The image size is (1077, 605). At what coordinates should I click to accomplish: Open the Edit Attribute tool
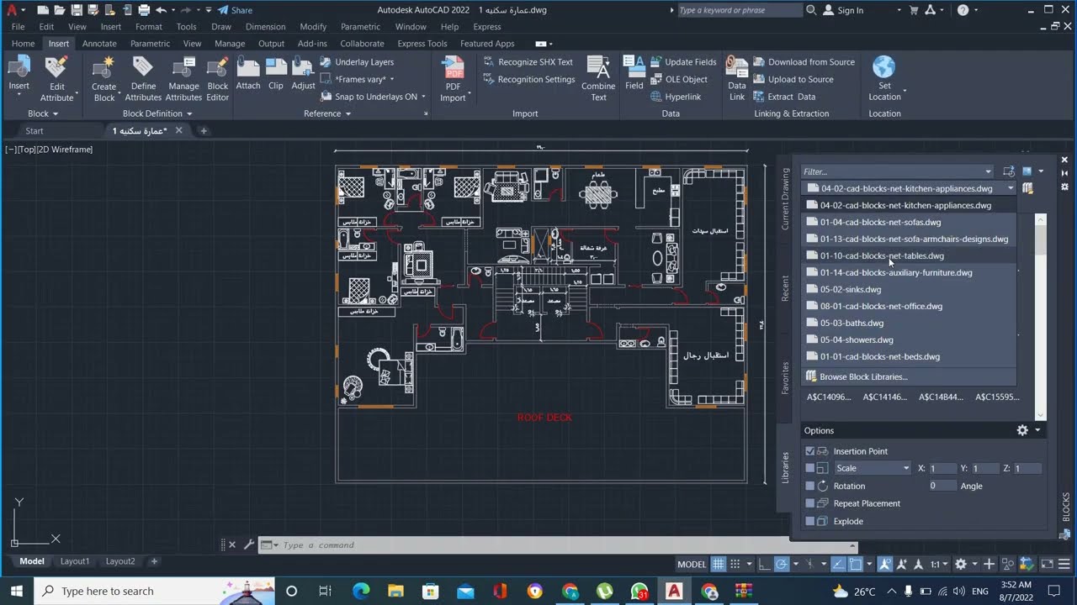pyautogui.click(x=56, y=79)
